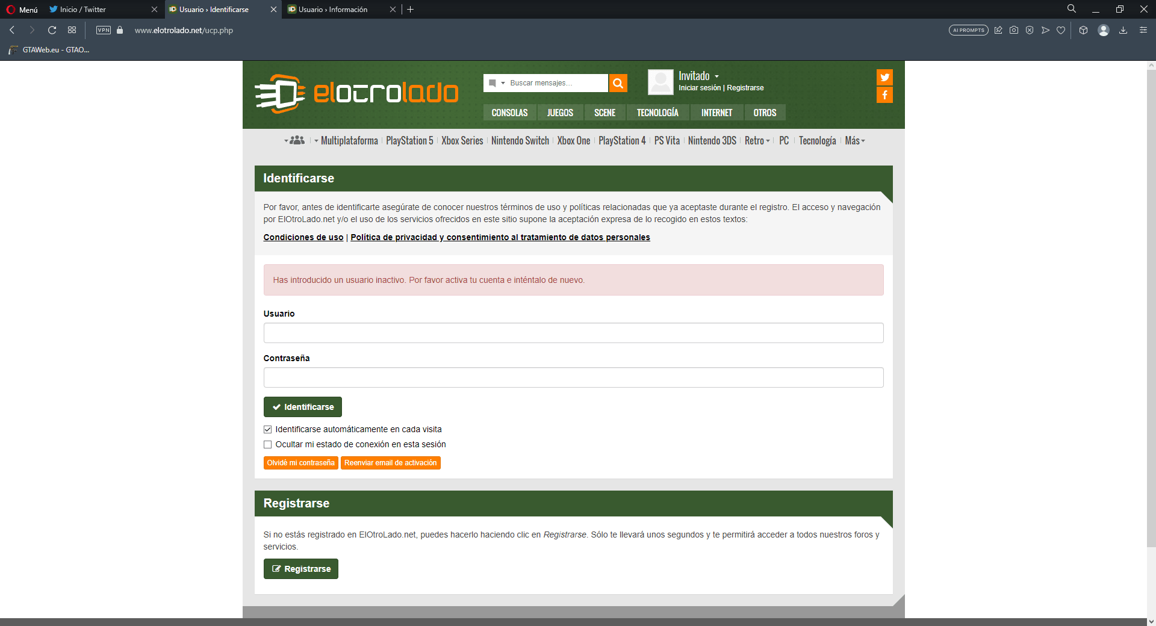
Task: Go forward to the next page
Action: [x=32, y=30]
